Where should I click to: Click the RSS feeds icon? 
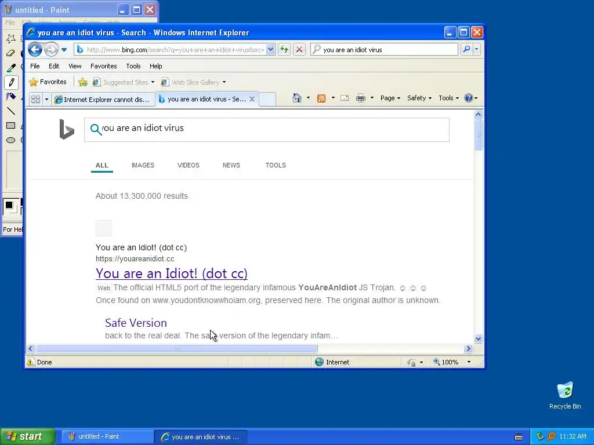[321, 99]
